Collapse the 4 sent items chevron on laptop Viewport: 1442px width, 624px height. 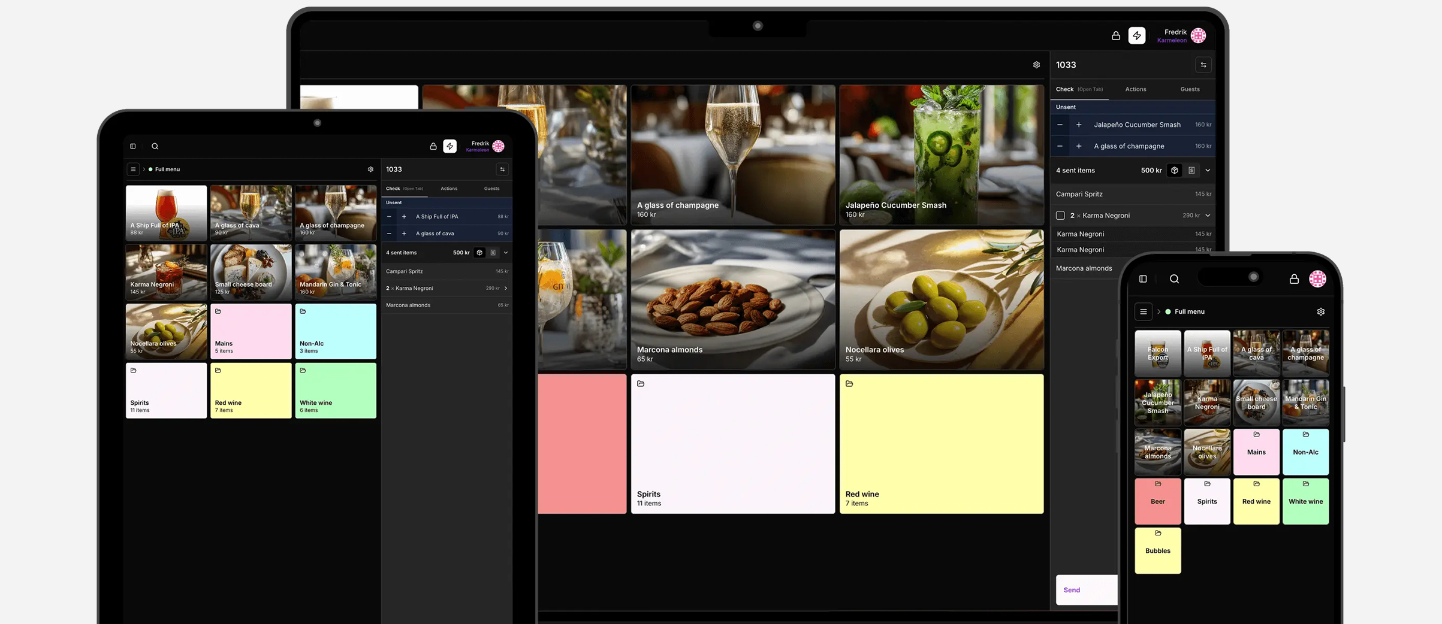(x=1208, y=171)
